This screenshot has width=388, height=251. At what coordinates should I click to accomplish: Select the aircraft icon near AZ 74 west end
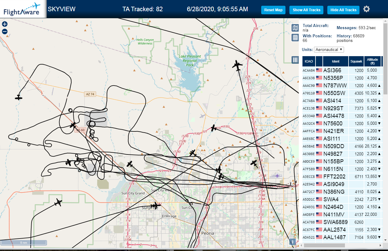(x=19, y=97)
